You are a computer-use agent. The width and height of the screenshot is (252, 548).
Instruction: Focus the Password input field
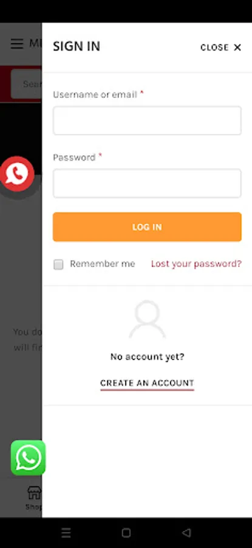click(x=147, y=183)
